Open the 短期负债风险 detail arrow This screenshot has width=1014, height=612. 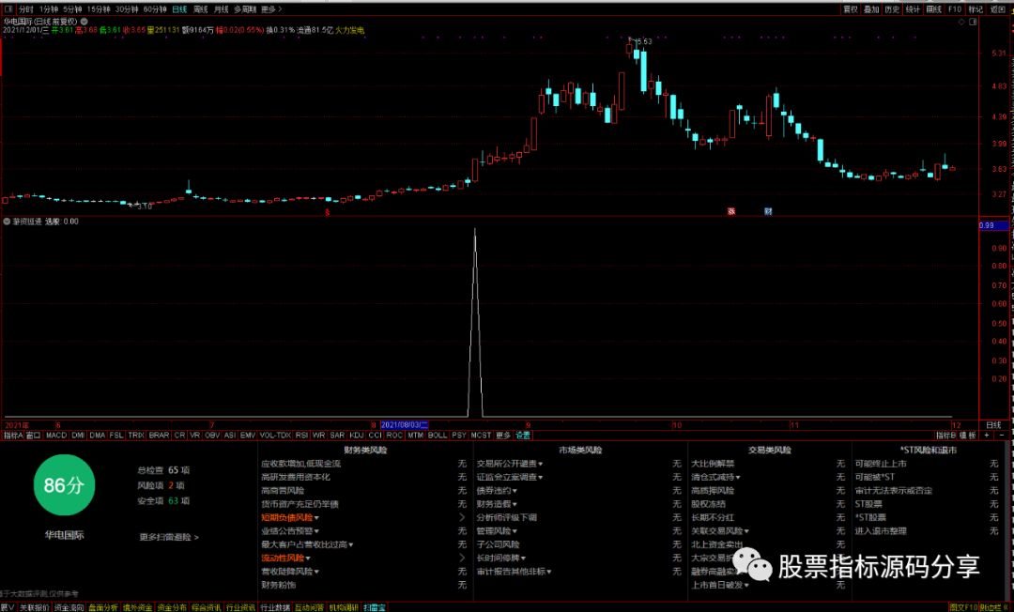pyautogui.click(x=462, y=517)
